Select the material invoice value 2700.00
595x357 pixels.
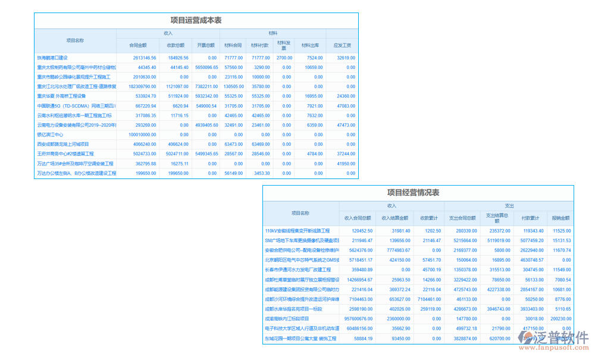coord(284,58)
